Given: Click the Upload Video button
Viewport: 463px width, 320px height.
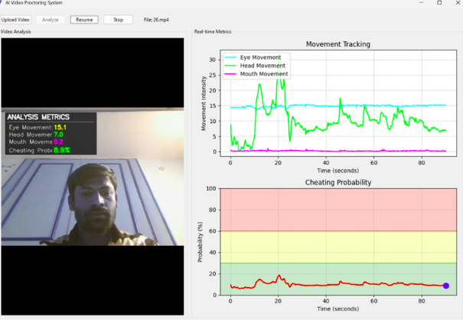Looking at the screenshot, I should pos(15,20).
